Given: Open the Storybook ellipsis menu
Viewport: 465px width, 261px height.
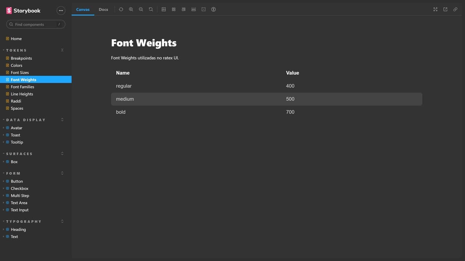Looking at the screenshot, I should (61, 11).
